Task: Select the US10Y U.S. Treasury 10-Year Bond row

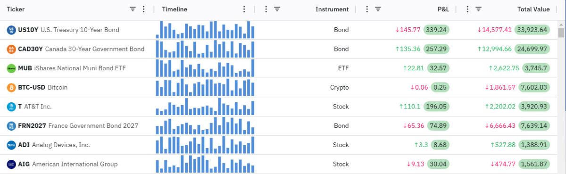Action: [279, 30]
